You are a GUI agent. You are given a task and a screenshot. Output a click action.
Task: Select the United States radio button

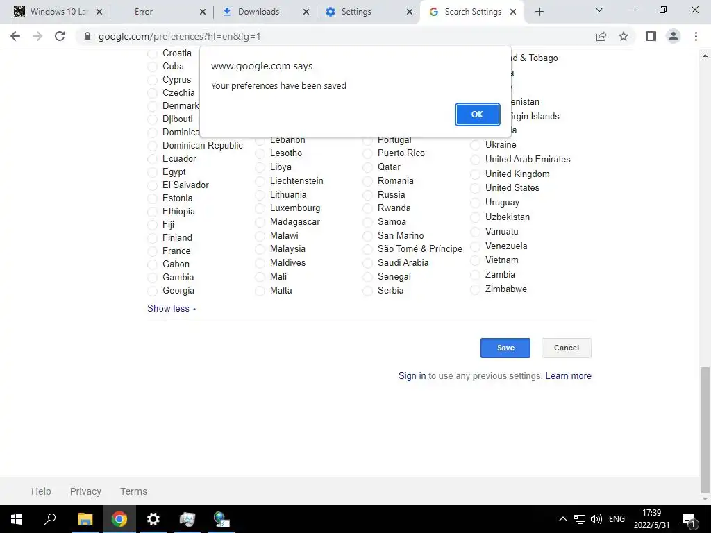click(x=475, y=188)
